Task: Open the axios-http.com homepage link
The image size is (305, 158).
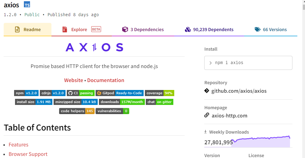Action: [x=229, y=116]
